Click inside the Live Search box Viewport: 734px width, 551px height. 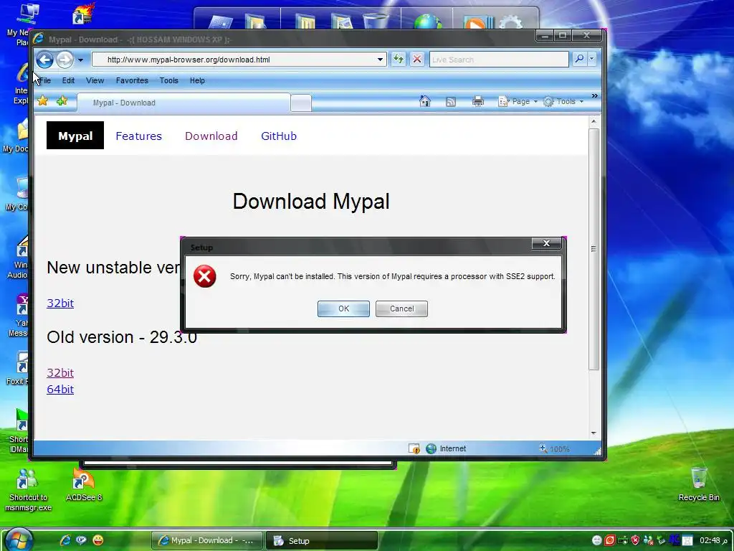tap(499, 60)
